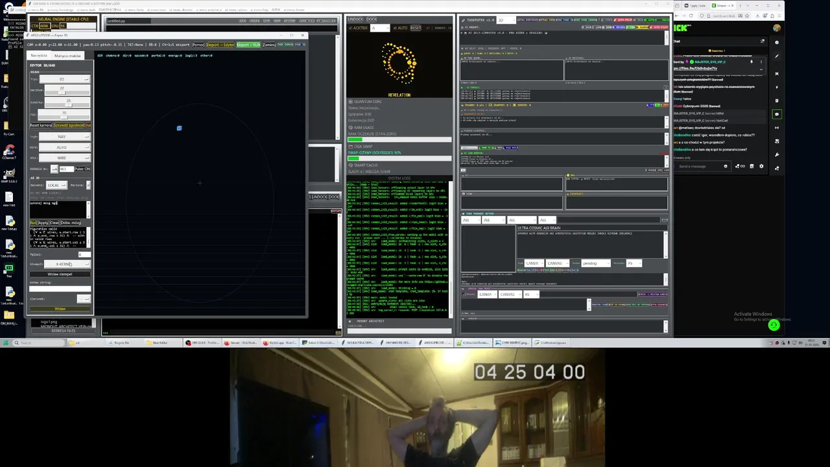Click the Clear button

tap(54, 222)
